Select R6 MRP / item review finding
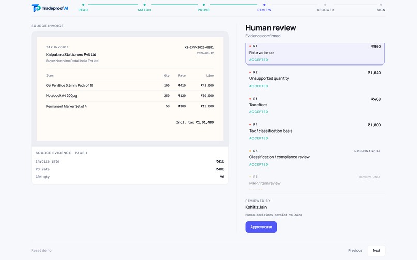 [x=315, y=182]
